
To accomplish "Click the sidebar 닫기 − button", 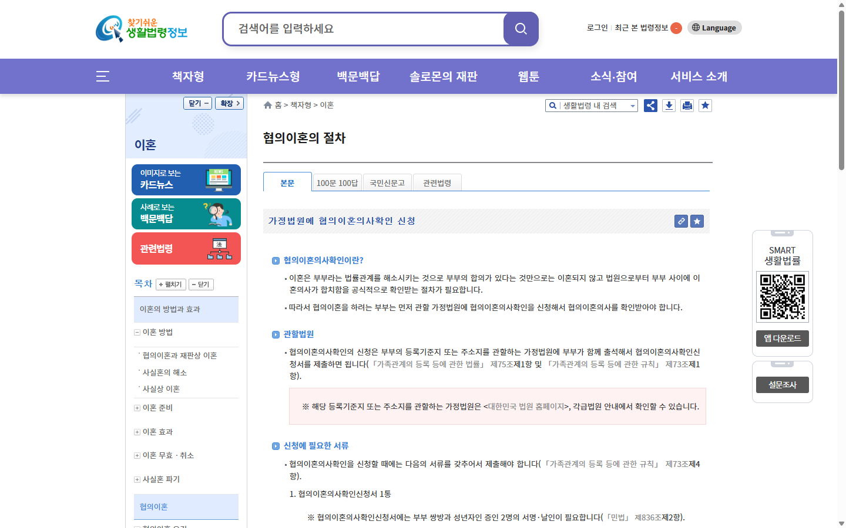I will pos(198,103).
